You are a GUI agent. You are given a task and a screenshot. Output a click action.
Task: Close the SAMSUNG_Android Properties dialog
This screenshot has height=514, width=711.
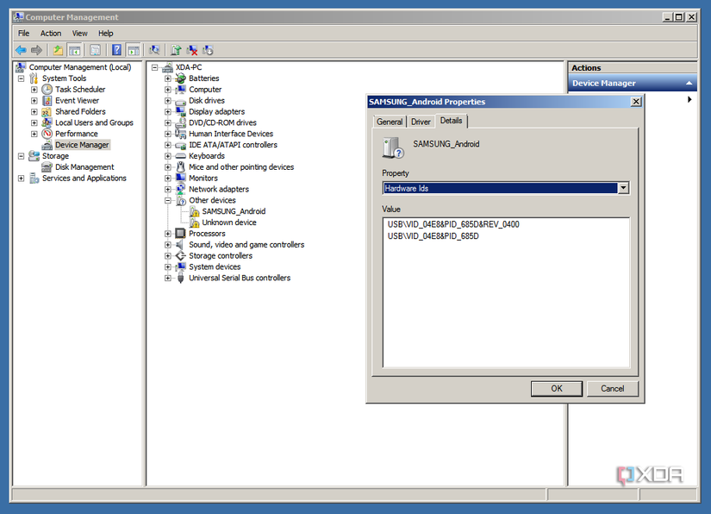[636, 102]
